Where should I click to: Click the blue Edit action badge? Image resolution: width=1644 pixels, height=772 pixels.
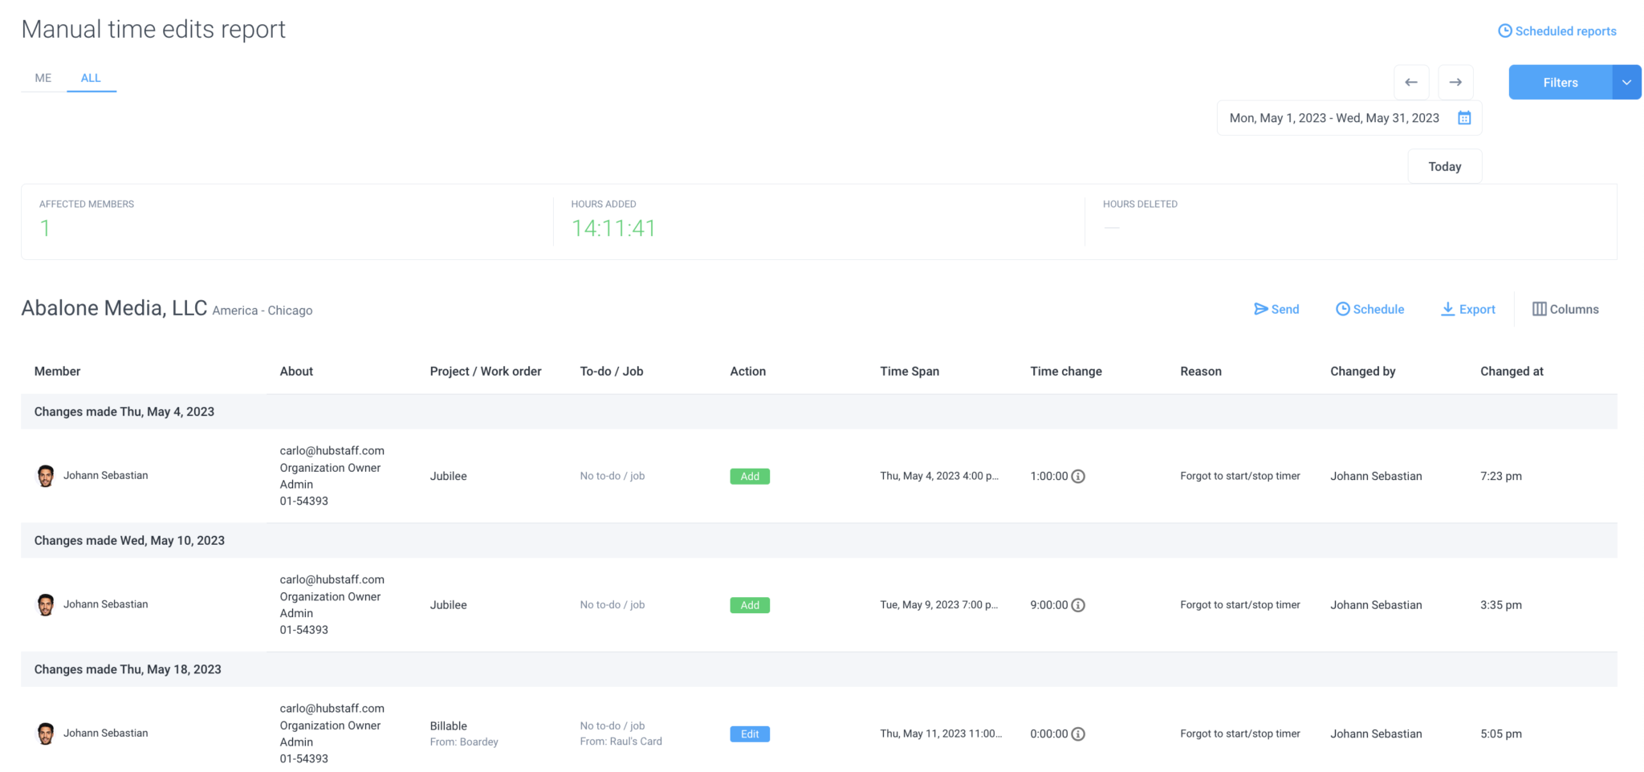(x=749, y=733)
